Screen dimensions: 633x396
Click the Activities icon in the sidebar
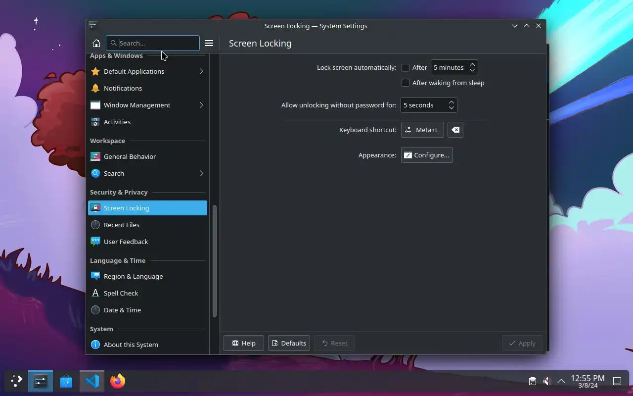pos(95,122)
